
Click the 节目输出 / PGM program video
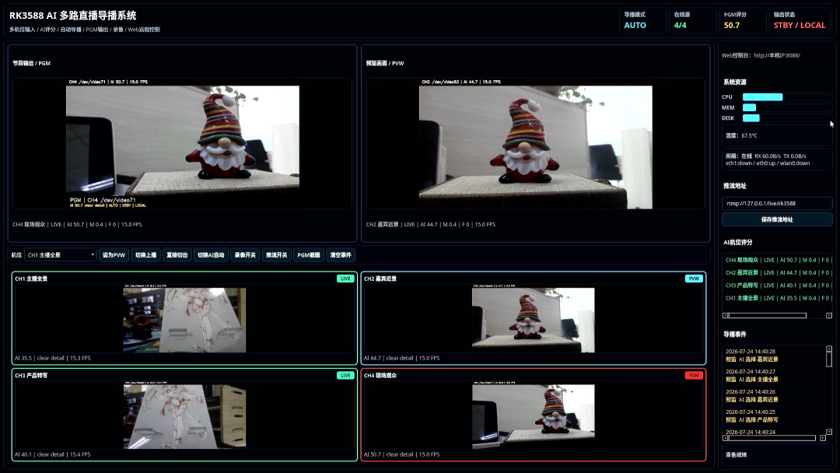pyautogui.click(x=182, y=144)
